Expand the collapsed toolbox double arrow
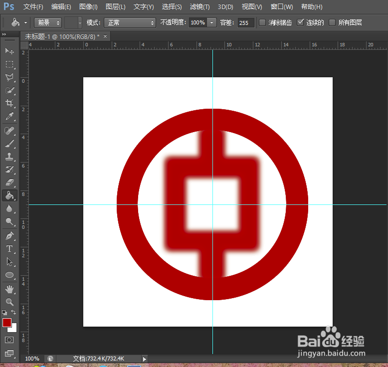 [x=4, y=34]
